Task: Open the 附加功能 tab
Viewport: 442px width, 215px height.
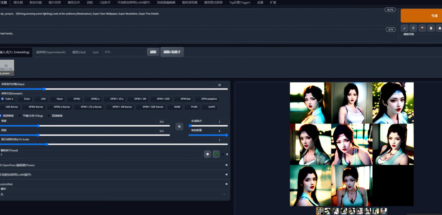Action: (36, 2)
